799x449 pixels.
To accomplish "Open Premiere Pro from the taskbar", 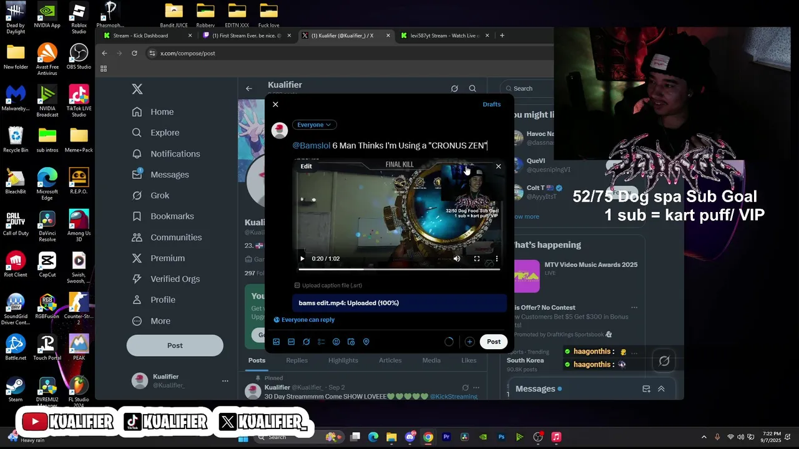I will click(446, 437).
